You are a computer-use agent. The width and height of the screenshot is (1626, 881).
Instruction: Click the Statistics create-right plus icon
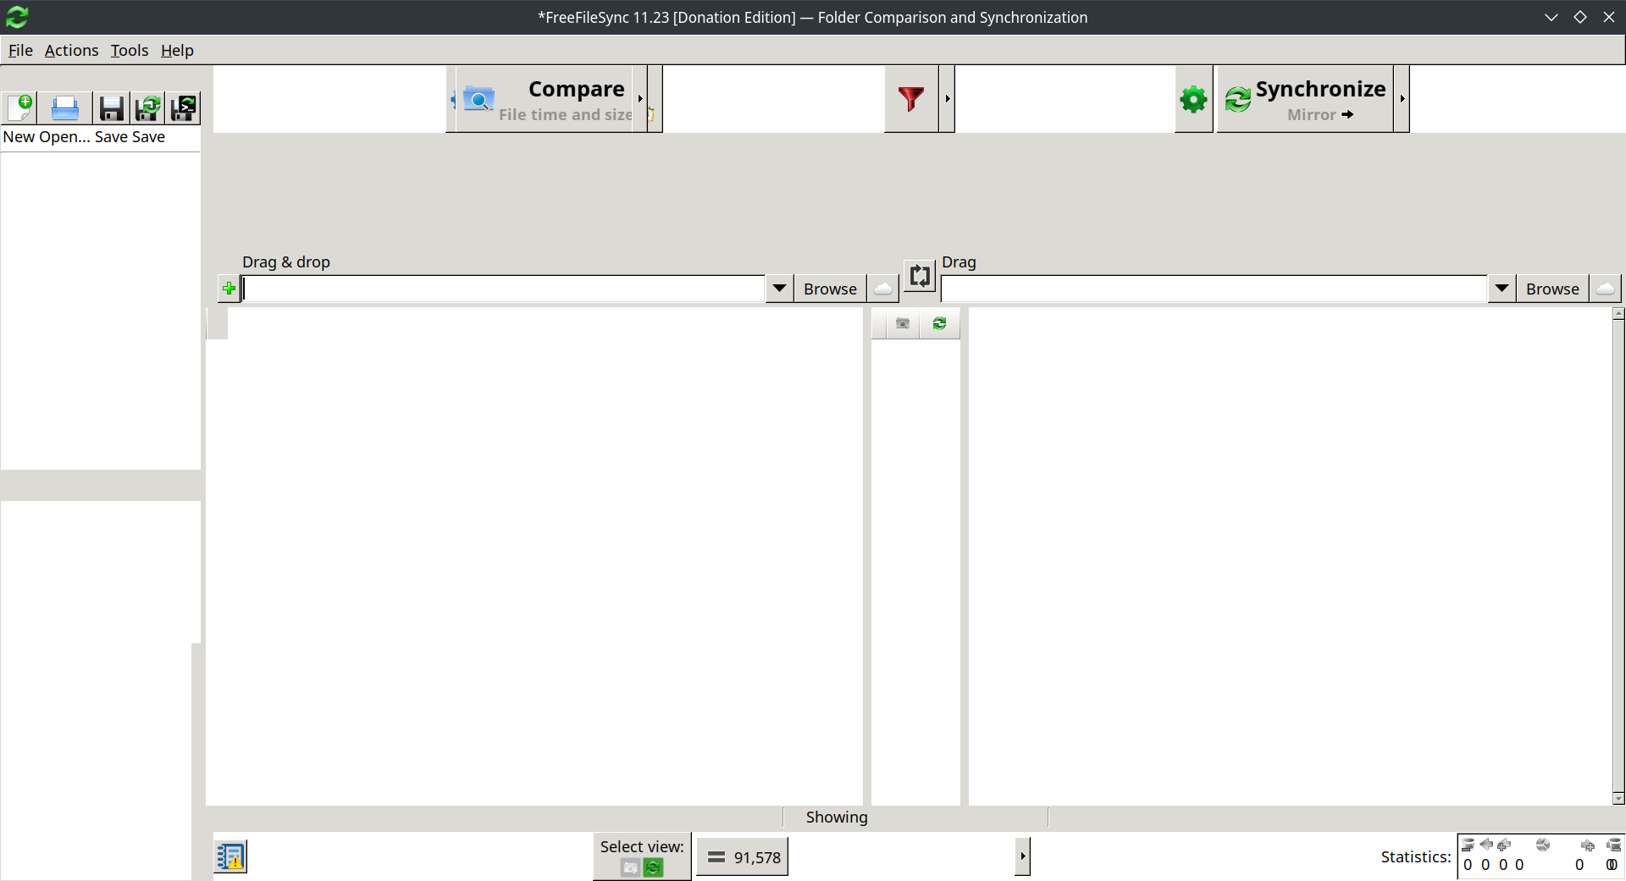[1588, 845]
